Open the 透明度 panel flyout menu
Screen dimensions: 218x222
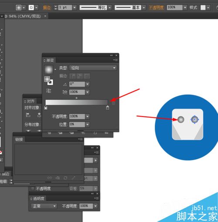click(96, 198)
